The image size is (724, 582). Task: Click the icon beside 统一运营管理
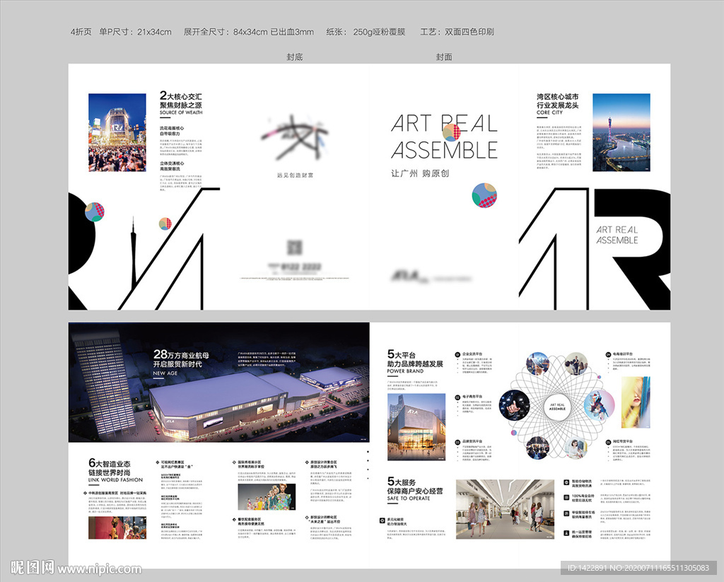coord(566,532)
